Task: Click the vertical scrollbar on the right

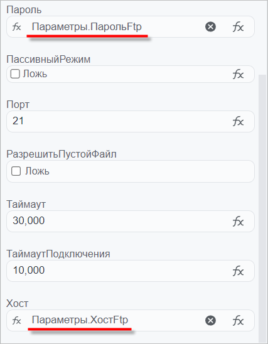Action: tap(262, 207)
